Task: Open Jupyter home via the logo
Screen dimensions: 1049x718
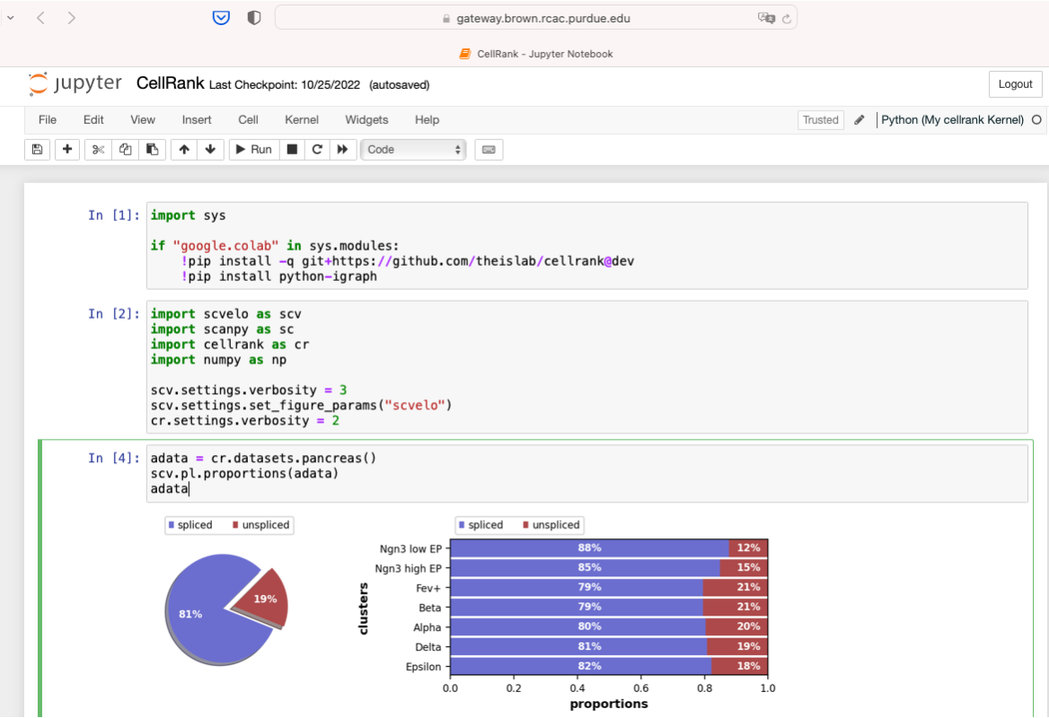Action: 75,83
